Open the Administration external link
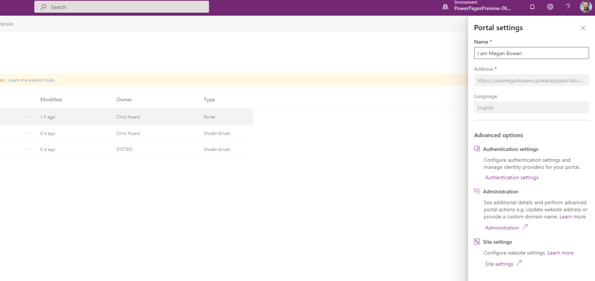The width and height of the screenshot is (595, 281). [506, 228]
